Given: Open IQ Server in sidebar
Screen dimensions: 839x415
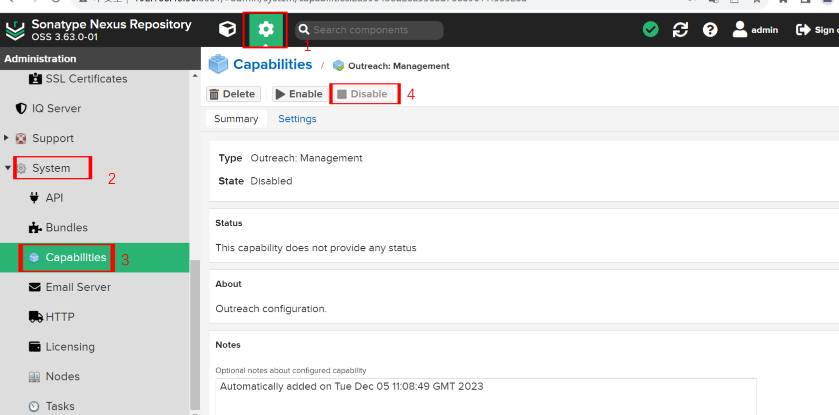Looking at the screenshot, I should 56,108.
